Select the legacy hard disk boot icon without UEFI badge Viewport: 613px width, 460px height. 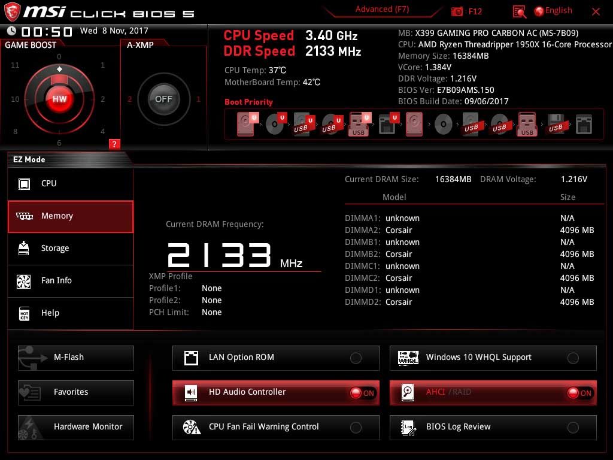coord(414,124)
